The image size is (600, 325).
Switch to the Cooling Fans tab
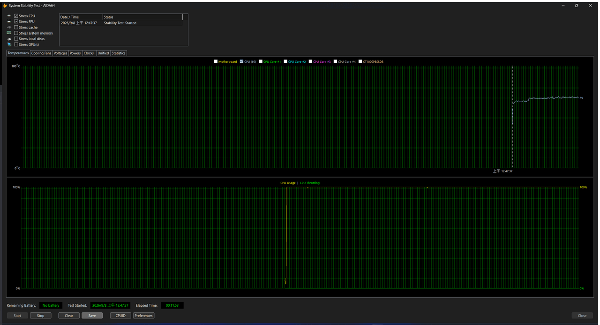41,53
